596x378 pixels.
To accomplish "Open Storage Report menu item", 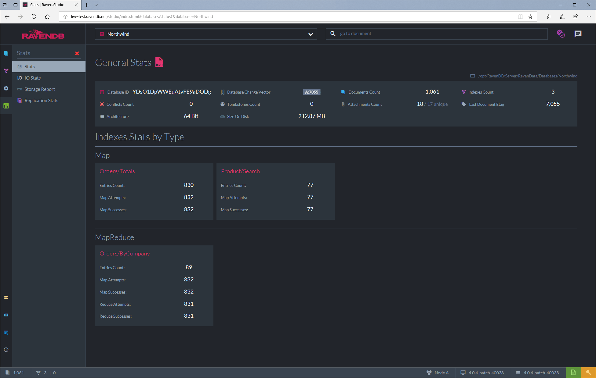I will (x=40, y=89).
